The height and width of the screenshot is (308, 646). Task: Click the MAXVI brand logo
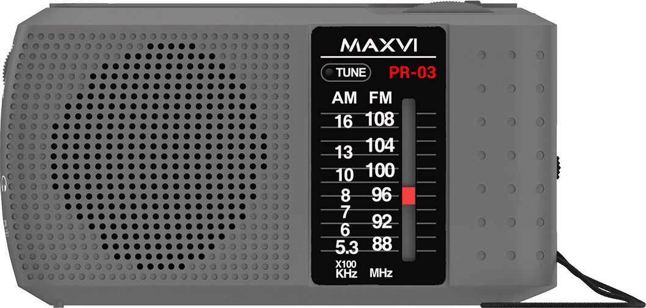(378, 45)
